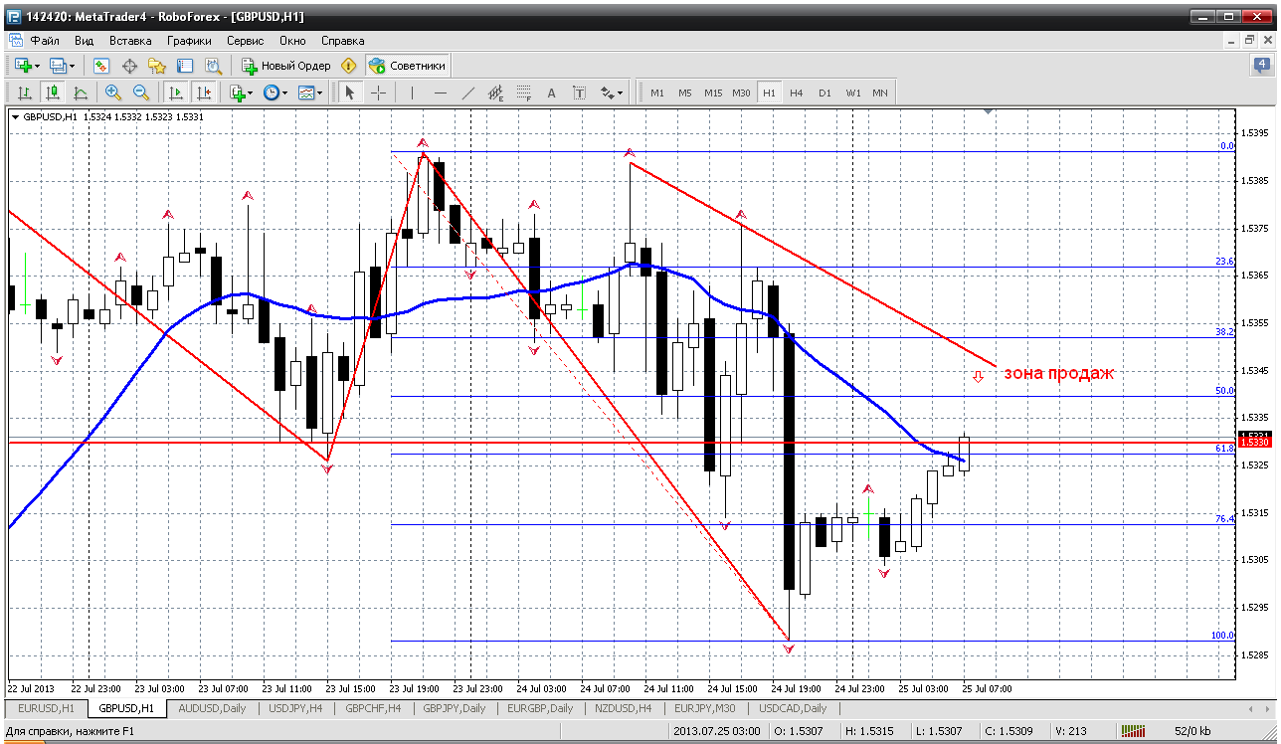
Task: Zoom in on the chart
Action: click(113, 93)
